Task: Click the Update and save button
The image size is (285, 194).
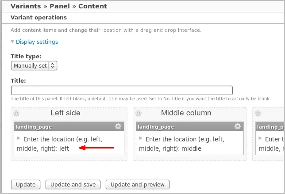Action: (x=73, y=185)
